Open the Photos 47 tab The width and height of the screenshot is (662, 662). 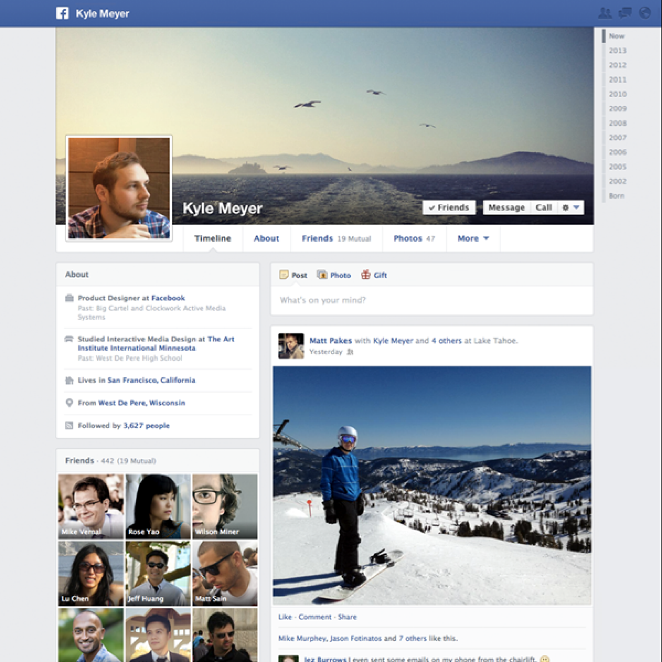pos(414,238)
